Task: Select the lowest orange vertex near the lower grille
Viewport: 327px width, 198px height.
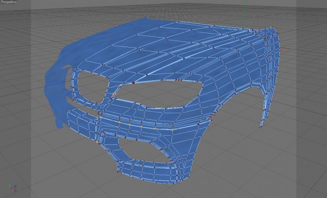Action: [x=97, y=142]
